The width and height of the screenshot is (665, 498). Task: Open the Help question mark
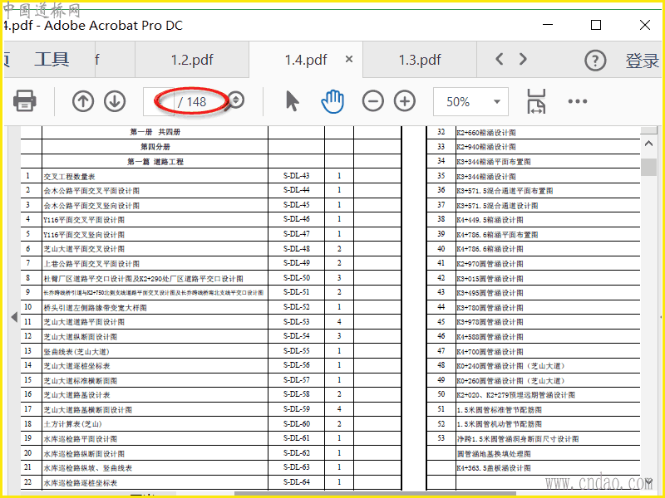coord(595,61)
